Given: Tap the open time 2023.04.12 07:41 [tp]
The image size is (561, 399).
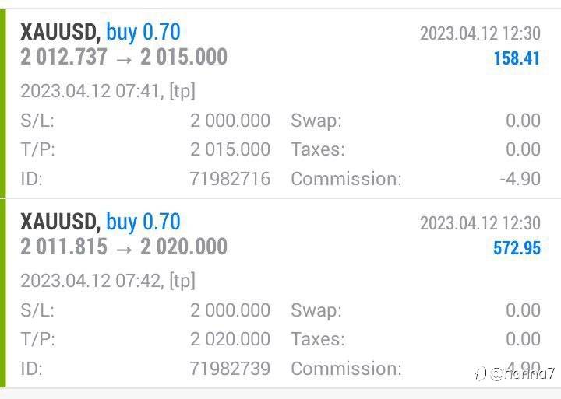Looking at the screenshot, I should (x=108, y=91).
